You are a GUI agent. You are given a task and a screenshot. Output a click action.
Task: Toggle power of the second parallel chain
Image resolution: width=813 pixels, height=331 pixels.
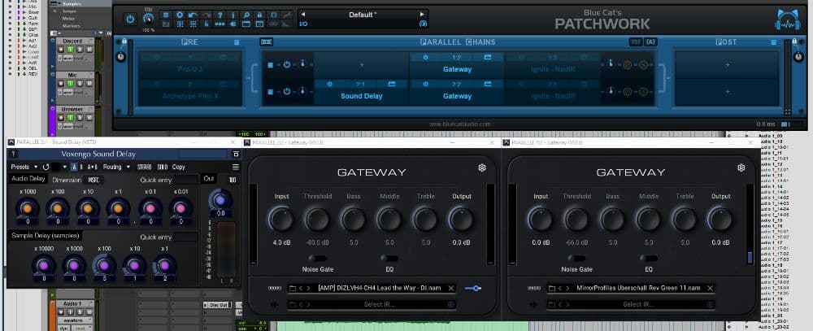pos(287,92)
